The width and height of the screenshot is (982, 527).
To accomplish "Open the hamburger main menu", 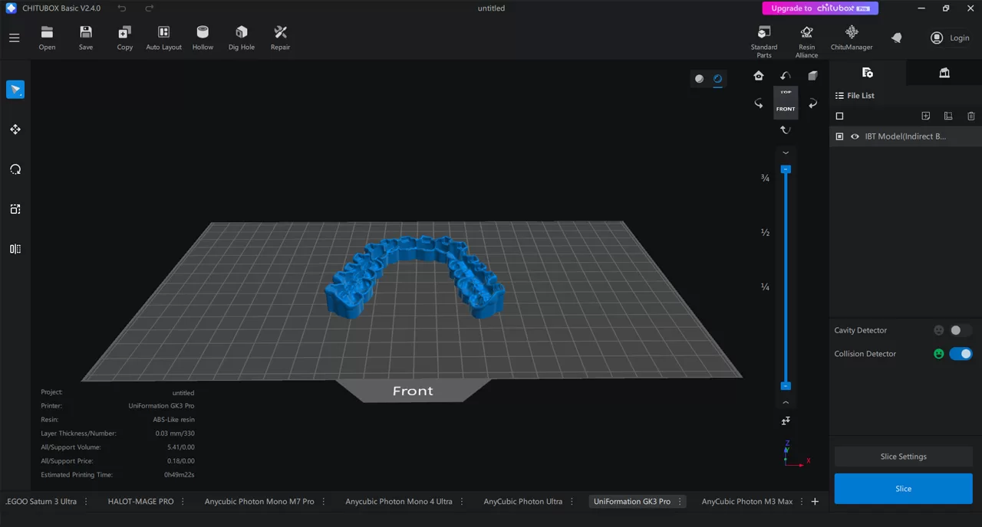I will pos(15,38).
